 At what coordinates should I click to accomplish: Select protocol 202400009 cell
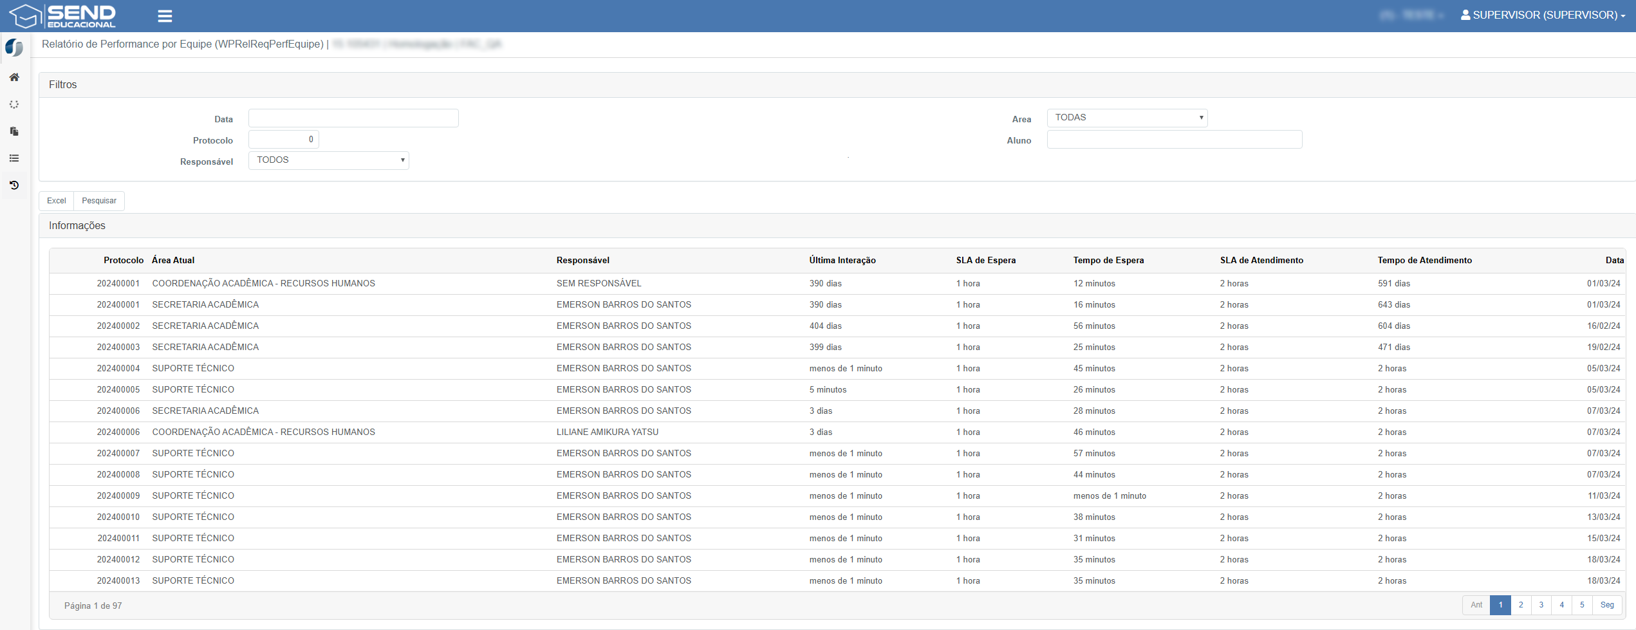[x=118, y=496]
